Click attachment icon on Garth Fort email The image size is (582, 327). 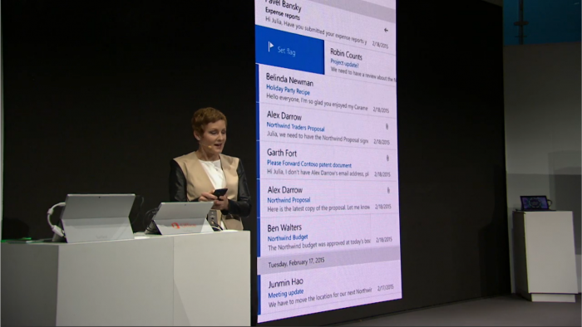(x=387, y=159)
